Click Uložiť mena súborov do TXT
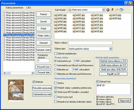This screenshot has height=110, width=134. point(113,65)
